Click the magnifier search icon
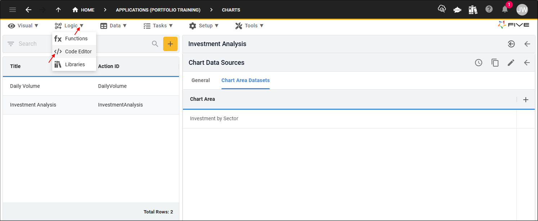The width and height of the screenshot is (538, 221). (x=155, y=44)
